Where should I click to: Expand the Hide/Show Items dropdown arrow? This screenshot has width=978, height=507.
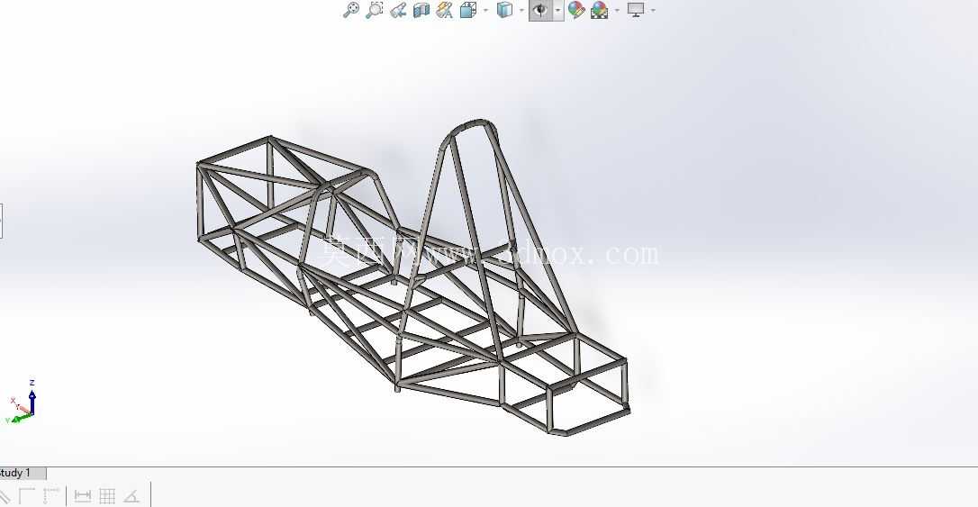click(x=558, y=10)
